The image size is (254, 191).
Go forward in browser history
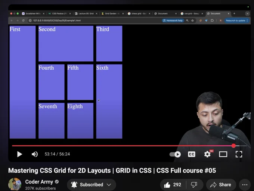coord(18,21)
